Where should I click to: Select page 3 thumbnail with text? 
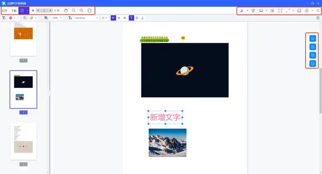[x=23, y=141]
